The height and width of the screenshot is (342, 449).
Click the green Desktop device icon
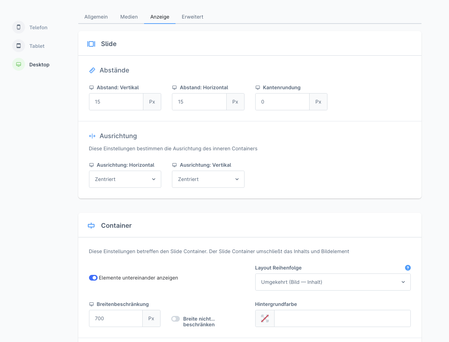click(x=19, y=64)
